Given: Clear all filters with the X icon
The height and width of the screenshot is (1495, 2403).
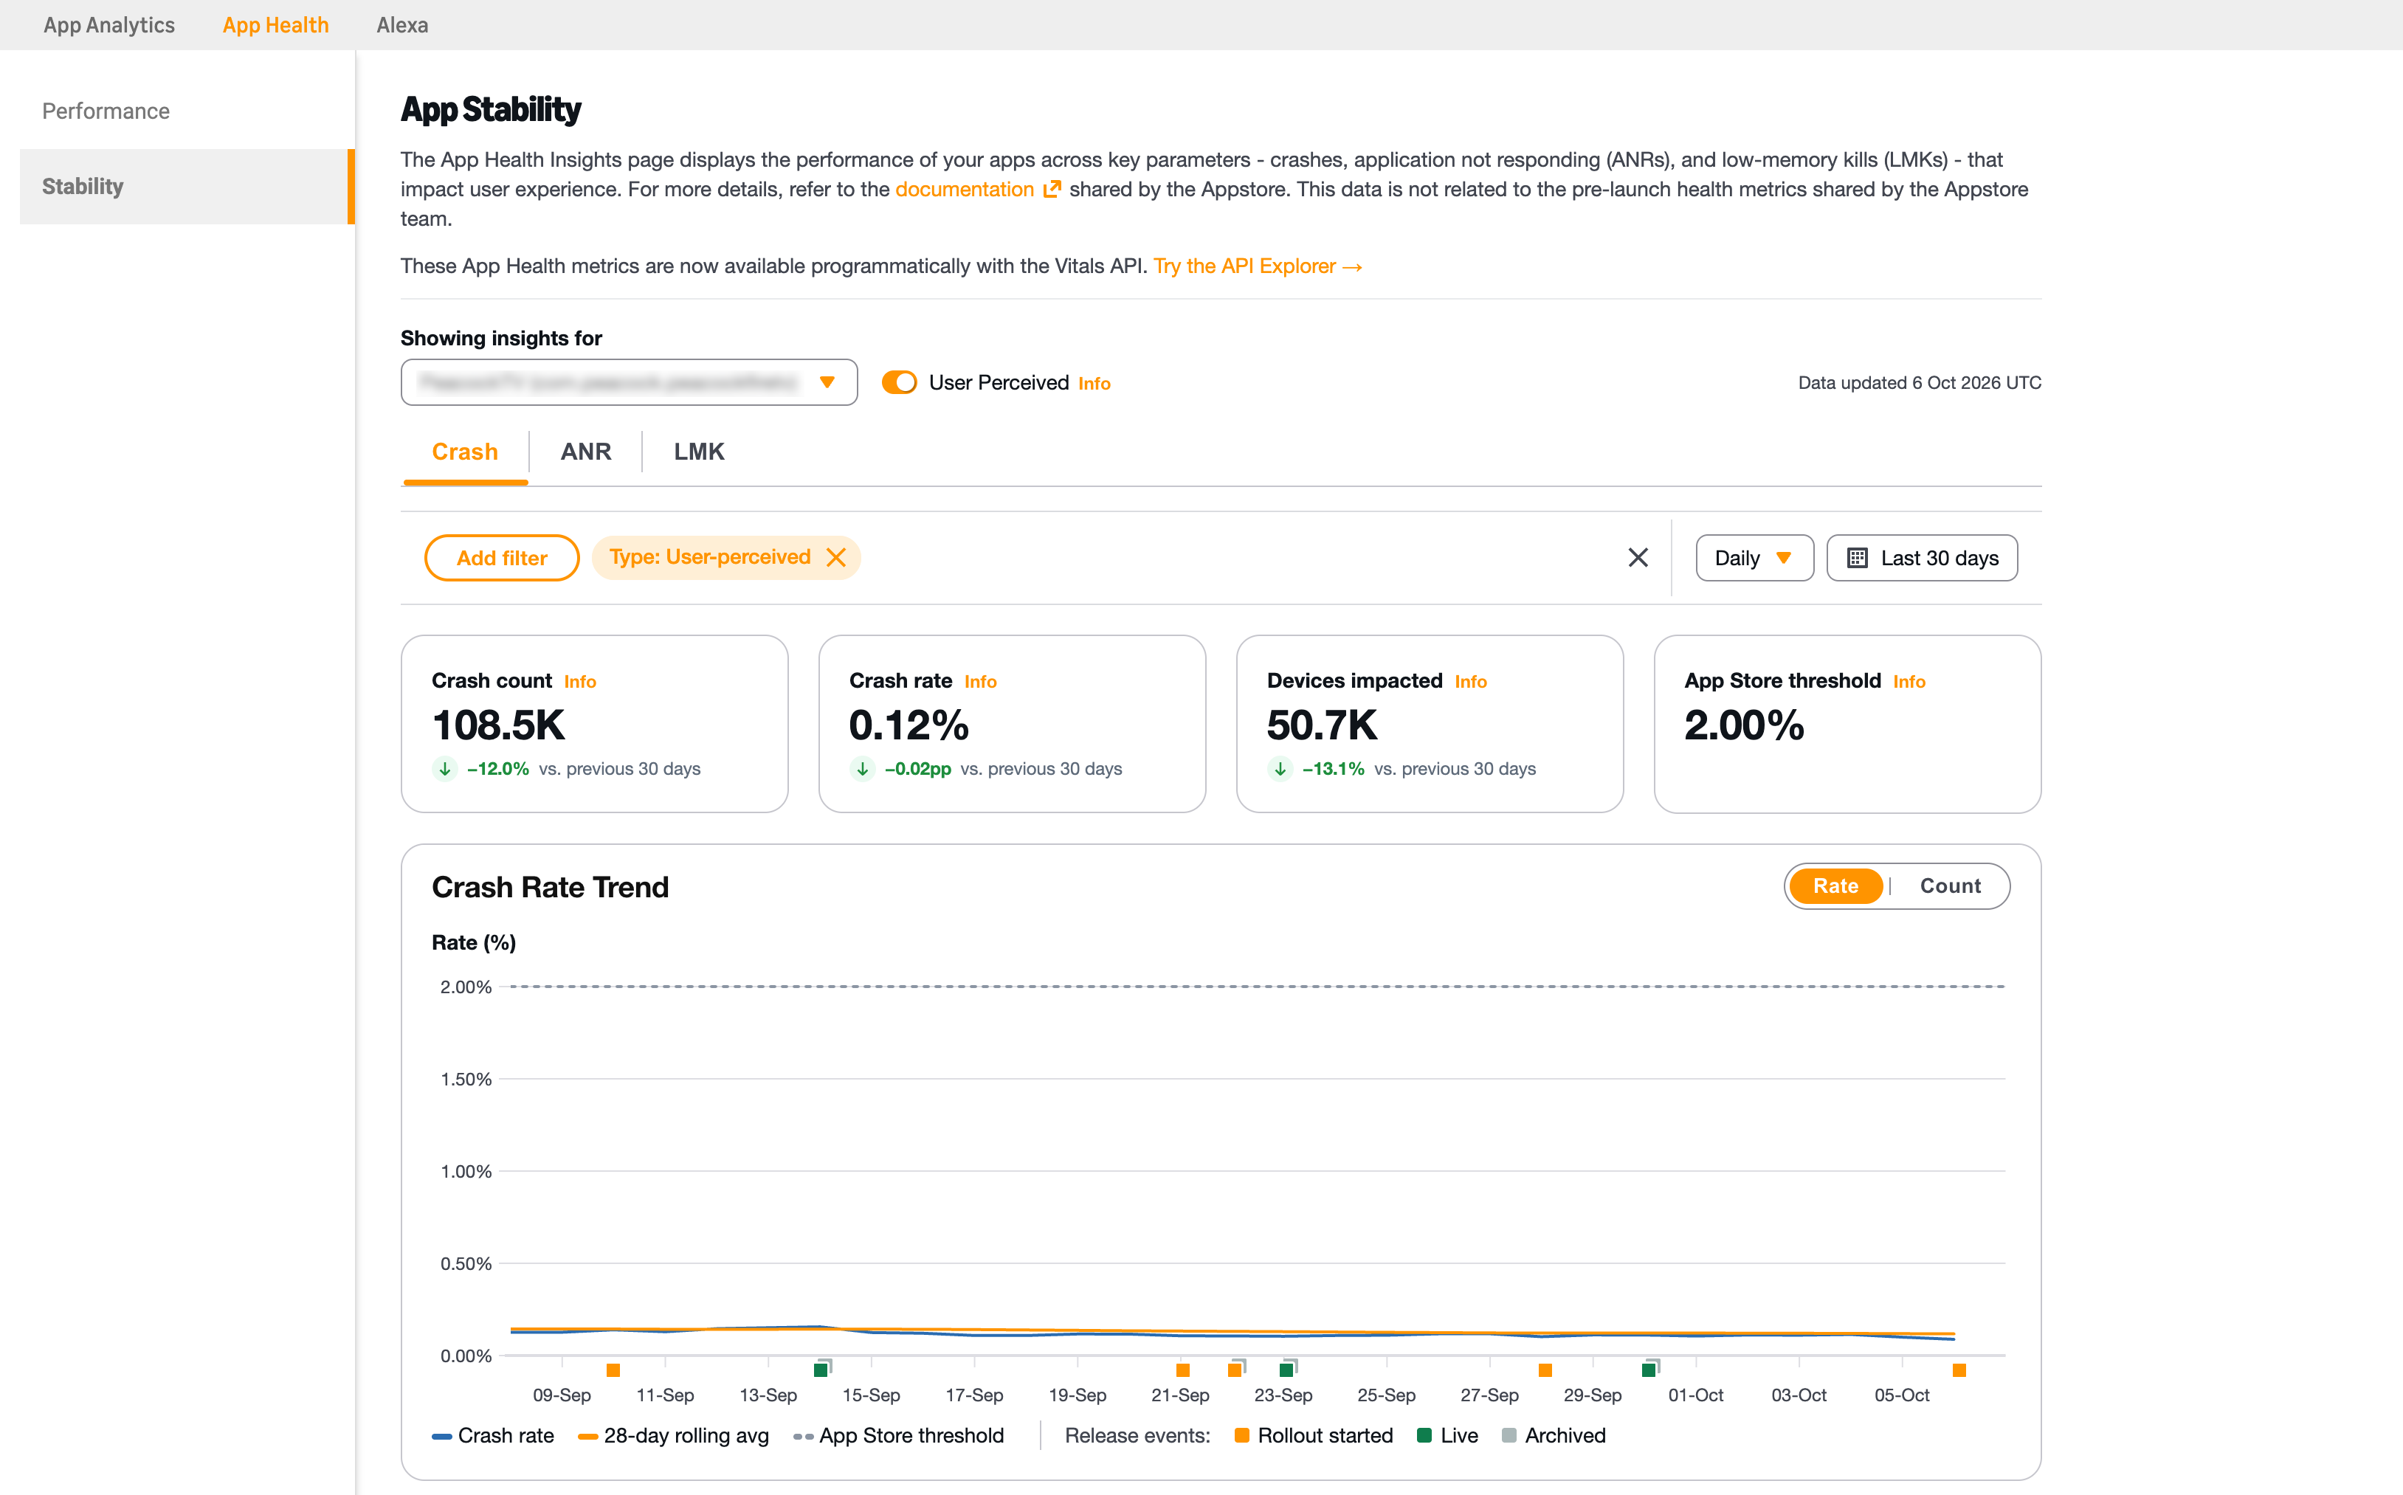Looking at the screenshot, I should (x=1638, y=558).
